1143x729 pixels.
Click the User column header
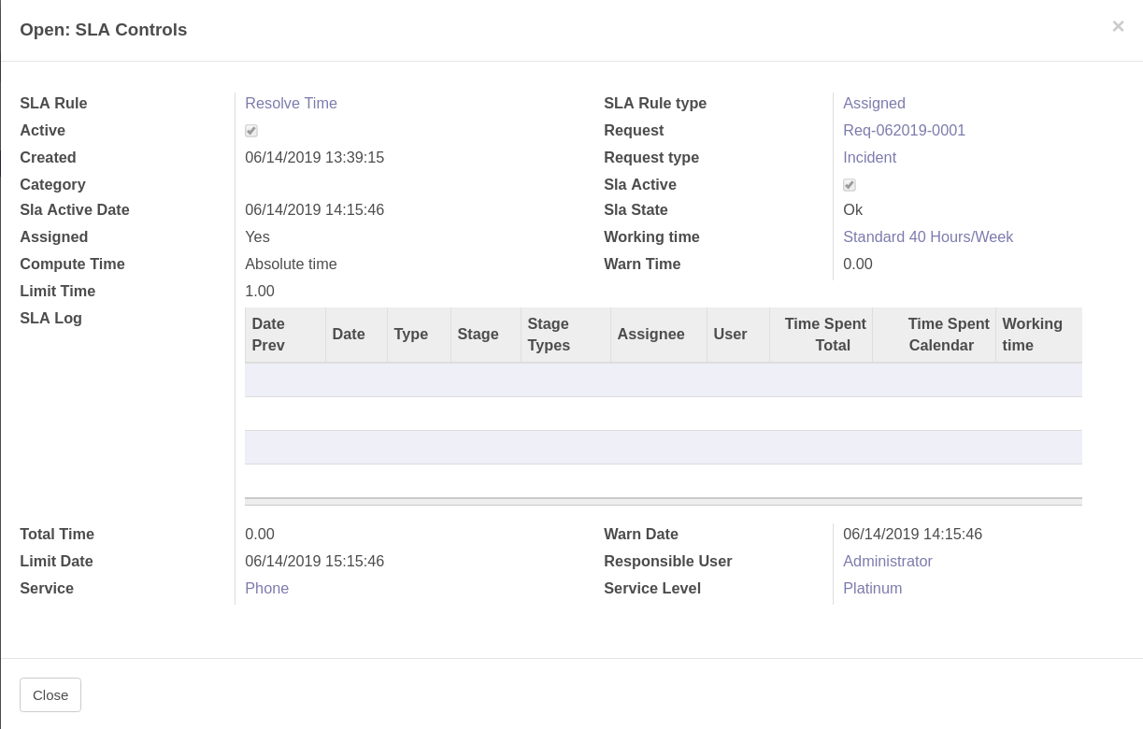[730, 335]
